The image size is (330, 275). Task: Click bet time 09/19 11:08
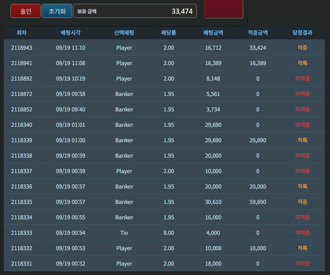[x=70, y=63]
